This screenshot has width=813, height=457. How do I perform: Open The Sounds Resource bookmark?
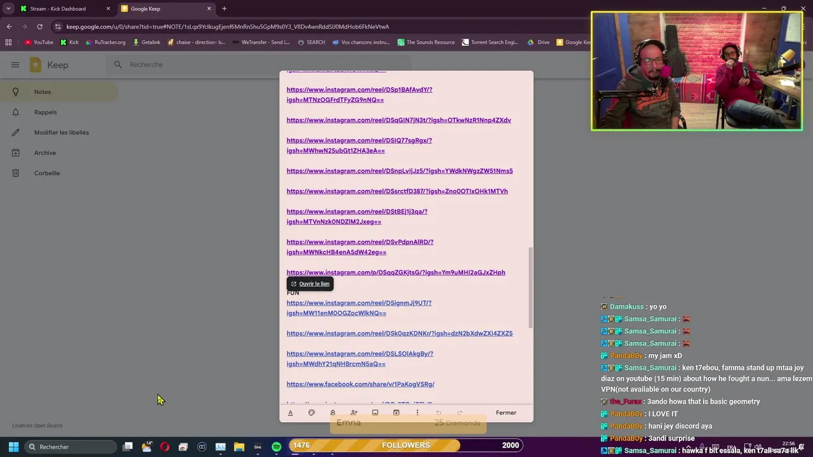click(x=426, y=43)
